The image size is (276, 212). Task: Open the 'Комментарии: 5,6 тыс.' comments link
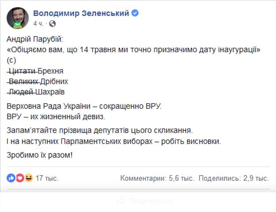point(157,178)
